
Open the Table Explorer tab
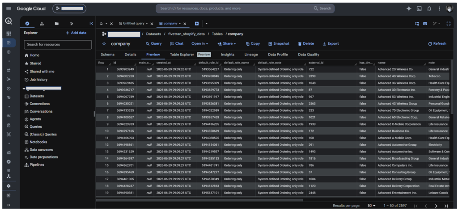(182, 54)
